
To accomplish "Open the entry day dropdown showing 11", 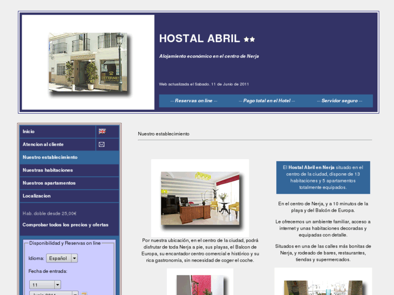I will tap(45, 285).
